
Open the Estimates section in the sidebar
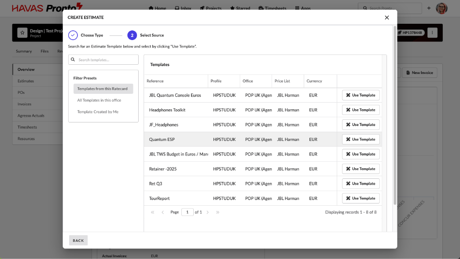26,81
